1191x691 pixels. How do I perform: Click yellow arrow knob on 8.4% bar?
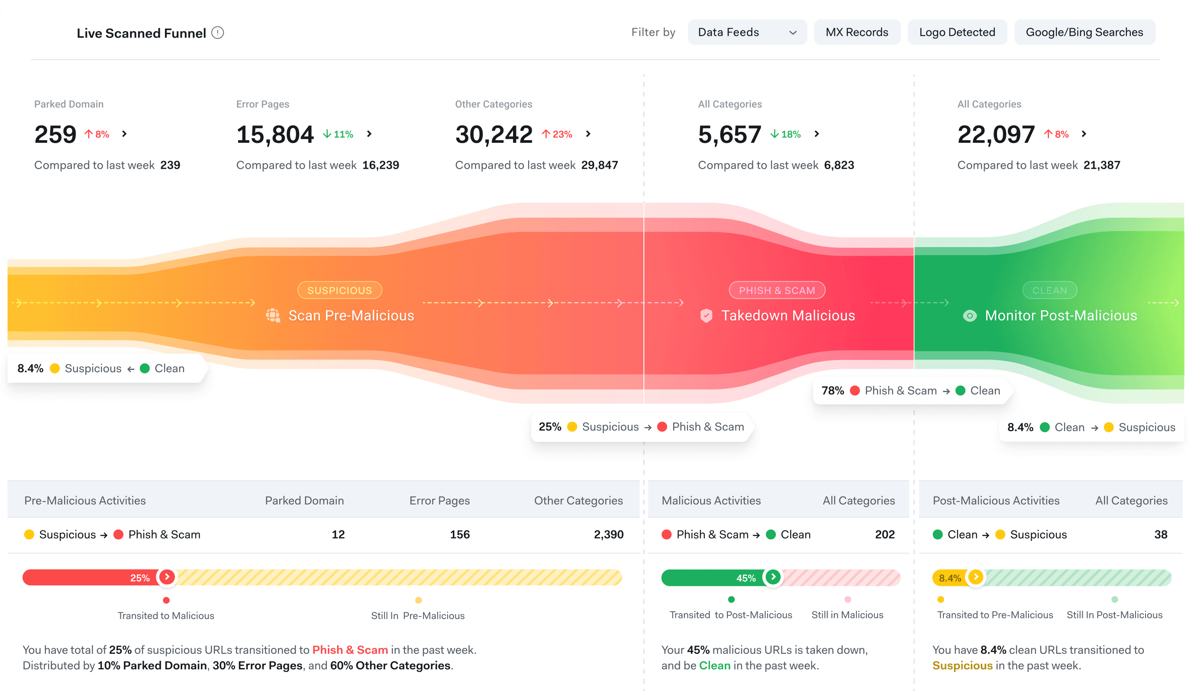[x=975, y=577]
